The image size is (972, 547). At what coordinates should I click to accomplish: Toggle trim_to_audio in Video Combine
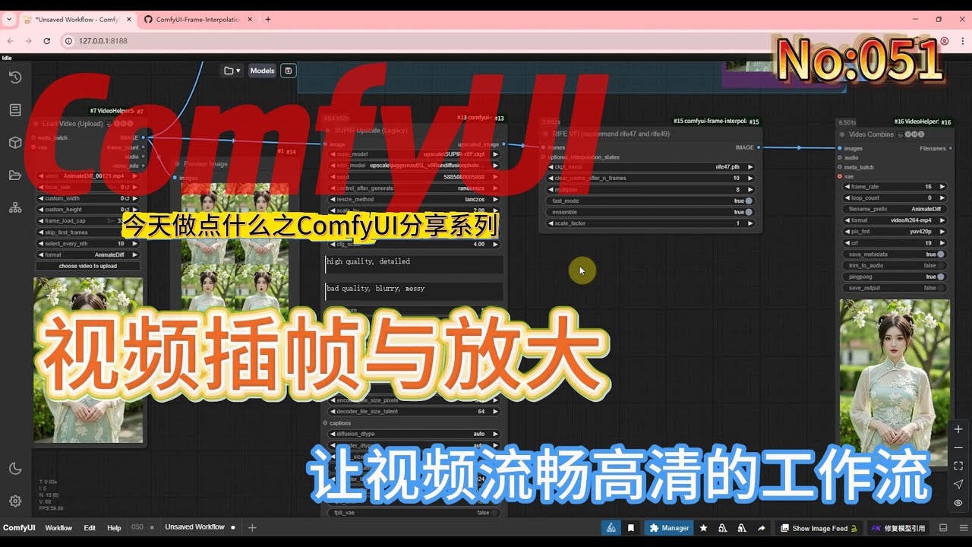pos(895,265)
